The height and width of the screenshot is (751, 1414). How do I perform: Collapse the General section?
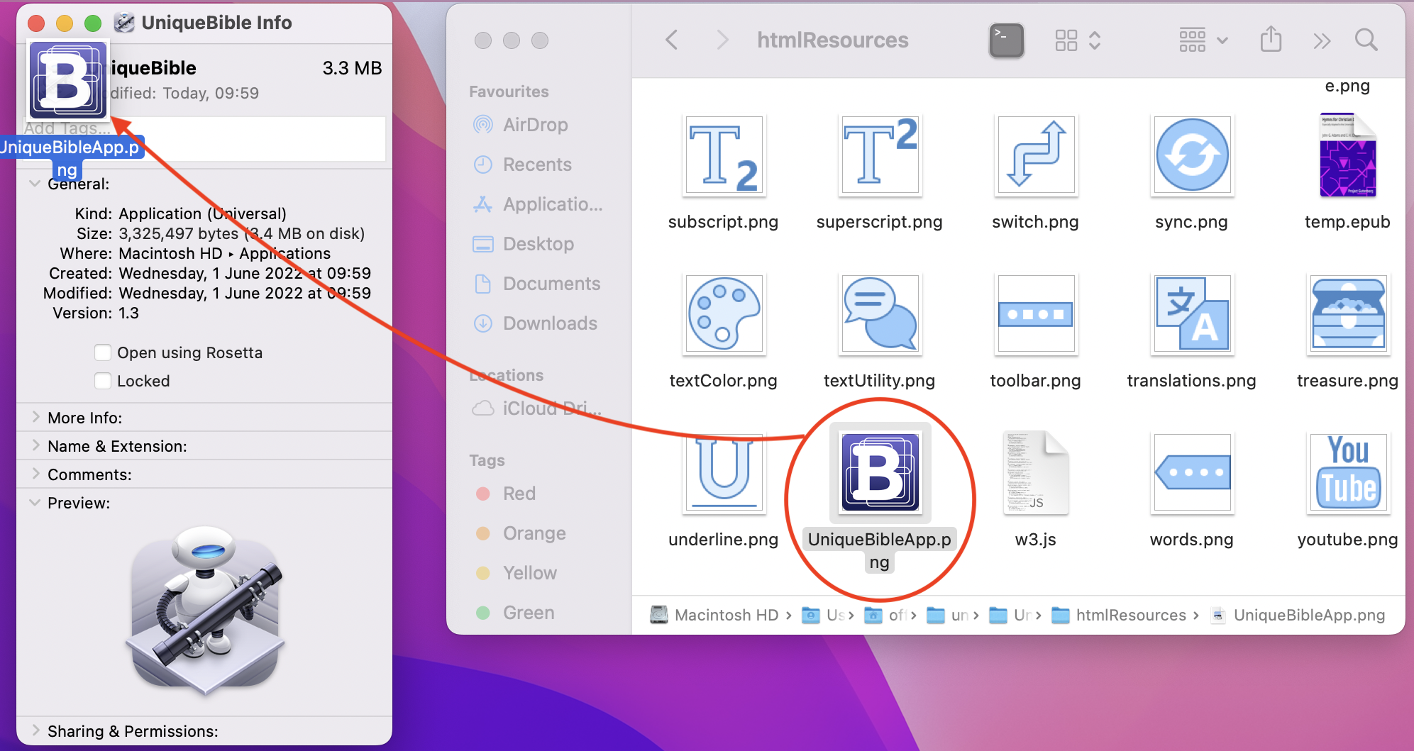[x=35, y=184]
